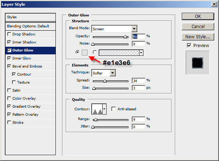Click the Range value field
219x161 pixels.
click(139, 119)
